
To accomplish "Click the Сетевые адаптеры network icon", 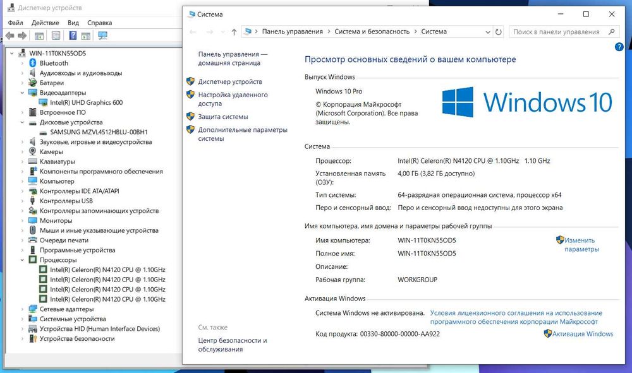I will (33, 309).
